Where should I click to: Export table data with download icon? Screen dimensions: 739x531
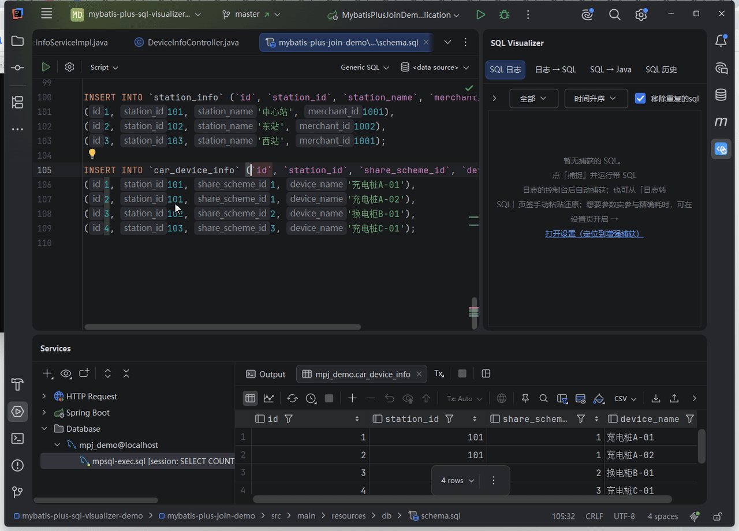(x=656, y=398)
